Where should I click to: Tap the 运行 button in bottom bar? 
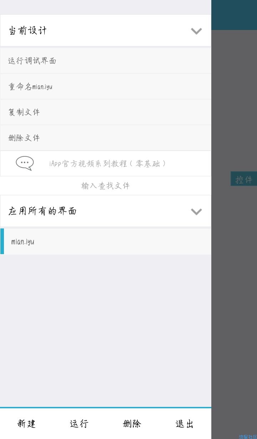[79, 424]
